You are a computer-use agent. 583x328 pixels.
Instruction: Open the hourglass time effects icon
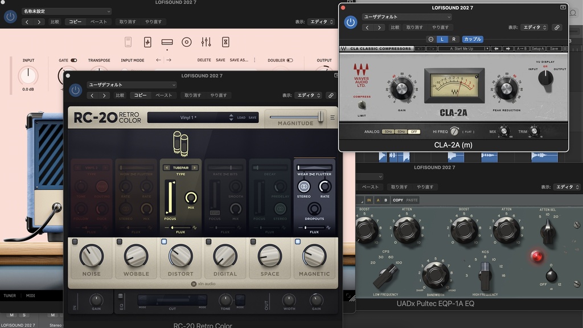pyautogui.click(x=225, y=42)
